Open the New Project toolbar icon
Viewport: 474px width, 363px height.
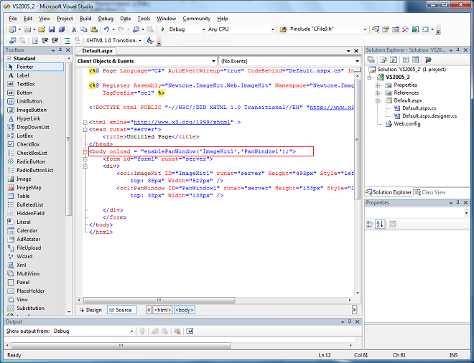tap(12, 29)
